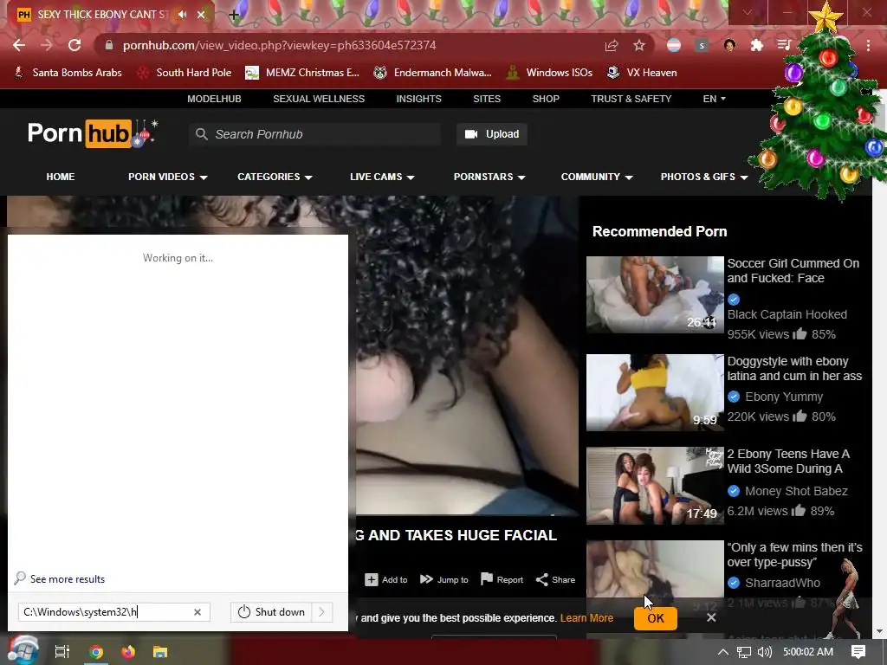Click the forward navigation arrow

coord(47,45)
